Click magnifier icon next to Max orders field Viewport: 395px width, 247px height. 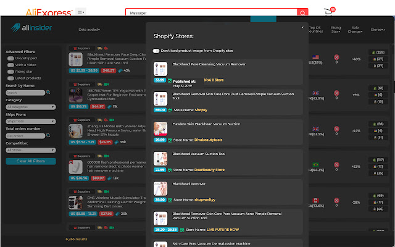(x=48, y=135)
